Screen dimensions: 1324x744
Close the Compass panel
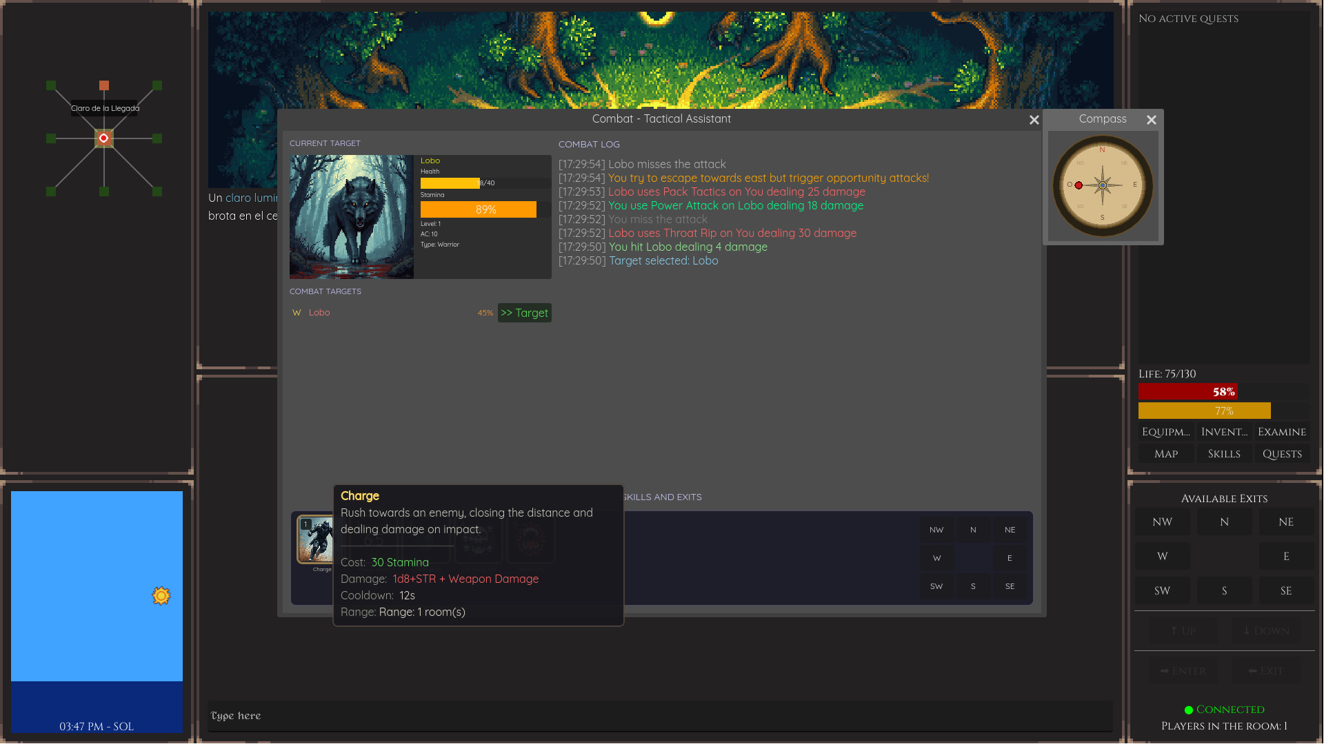pyautogui.click(x=1151, y=120)
